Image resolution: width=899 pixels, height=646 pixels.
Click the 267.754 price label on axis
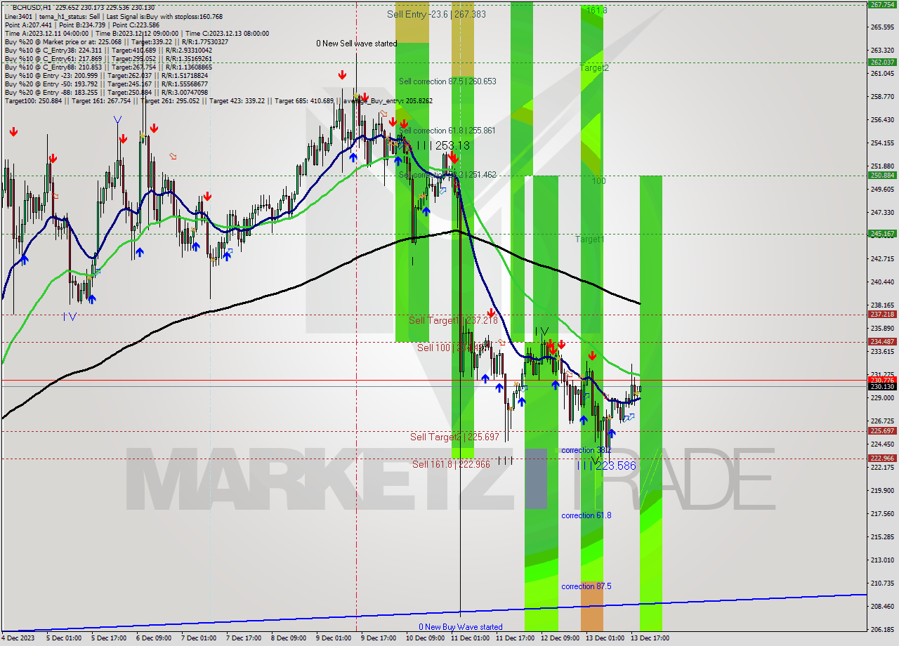tap(882, 4)
